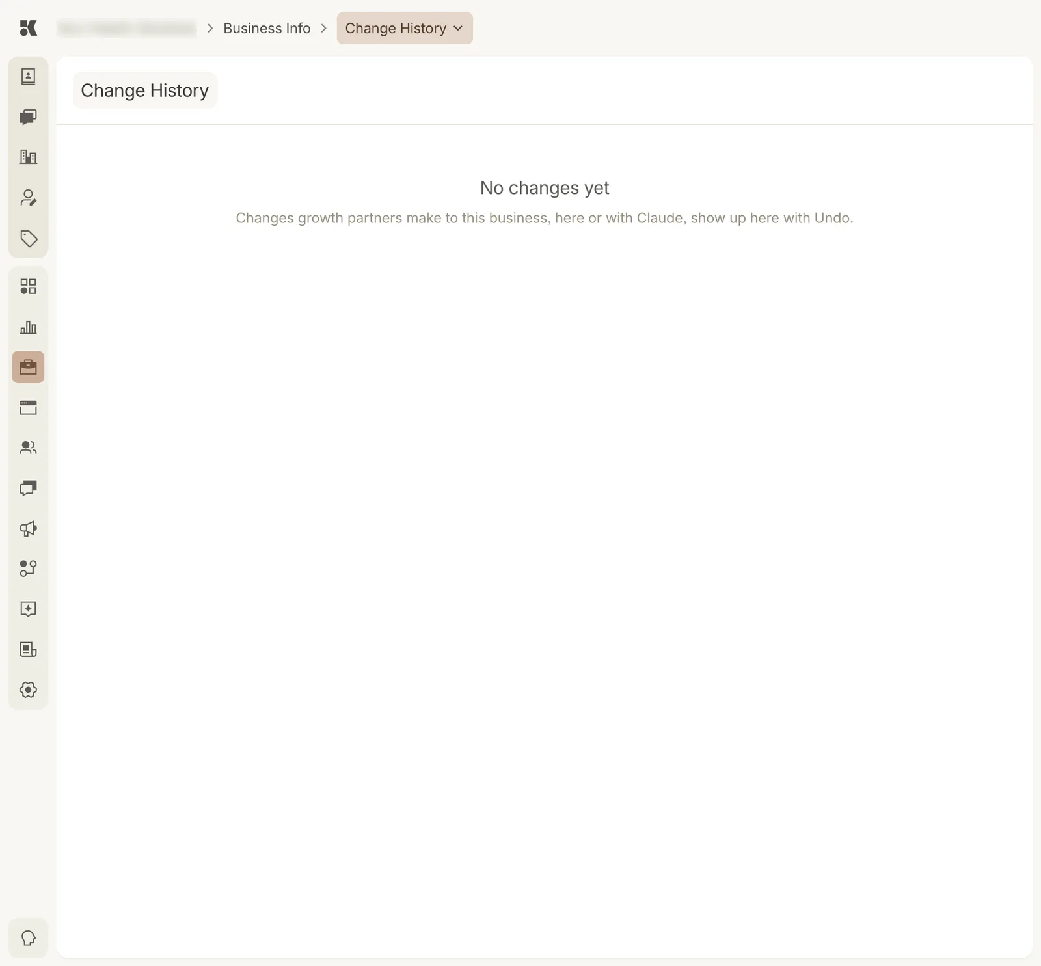Open the workflow nodes sidebar icon
This screenshot has width=1041, height=966.
[x=28, y=569]
